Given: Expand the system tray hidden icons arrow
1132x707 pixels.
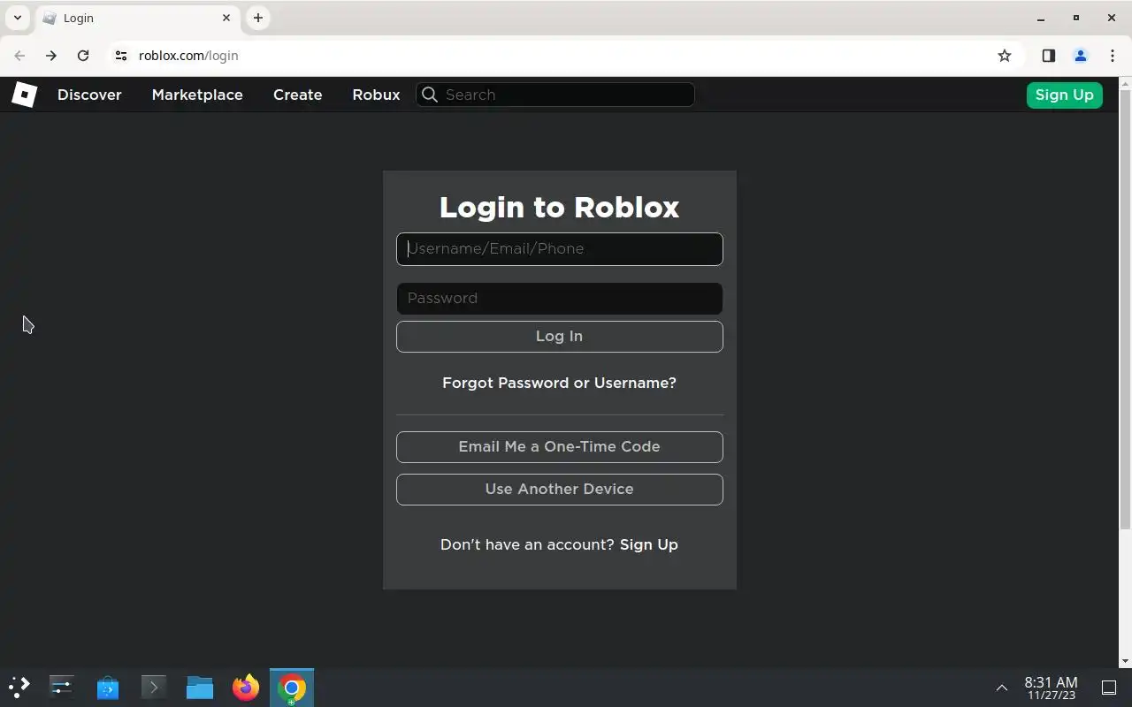Looking at the screenshot, I should tap(1002, 688).
